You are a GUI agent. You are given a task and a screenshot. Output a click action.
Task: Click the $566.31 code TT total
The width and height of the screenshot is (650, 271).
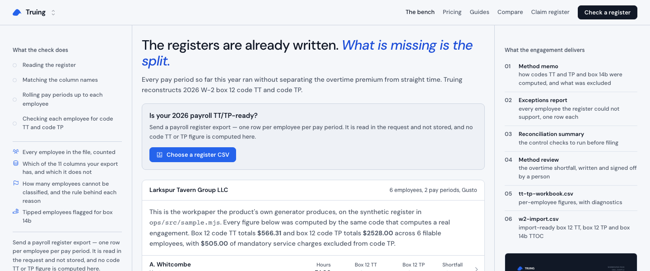point(269,233)
